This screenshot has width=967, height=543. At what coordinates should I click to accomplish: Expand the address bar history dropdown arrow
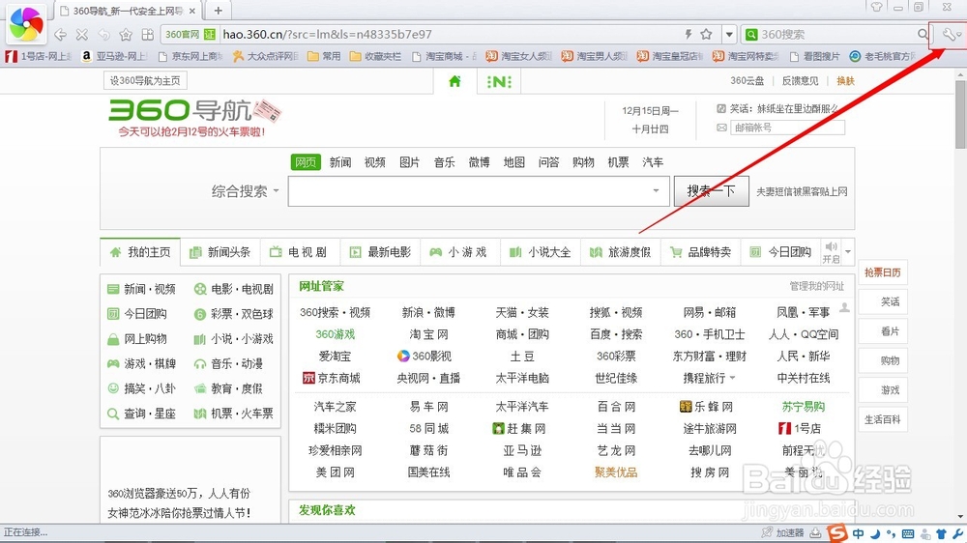tap(729, 35)
